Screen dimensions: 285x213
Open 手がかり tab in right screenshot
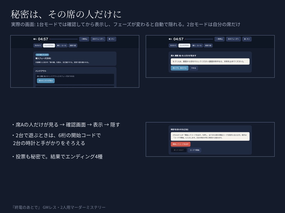click(x=173, y=45)
